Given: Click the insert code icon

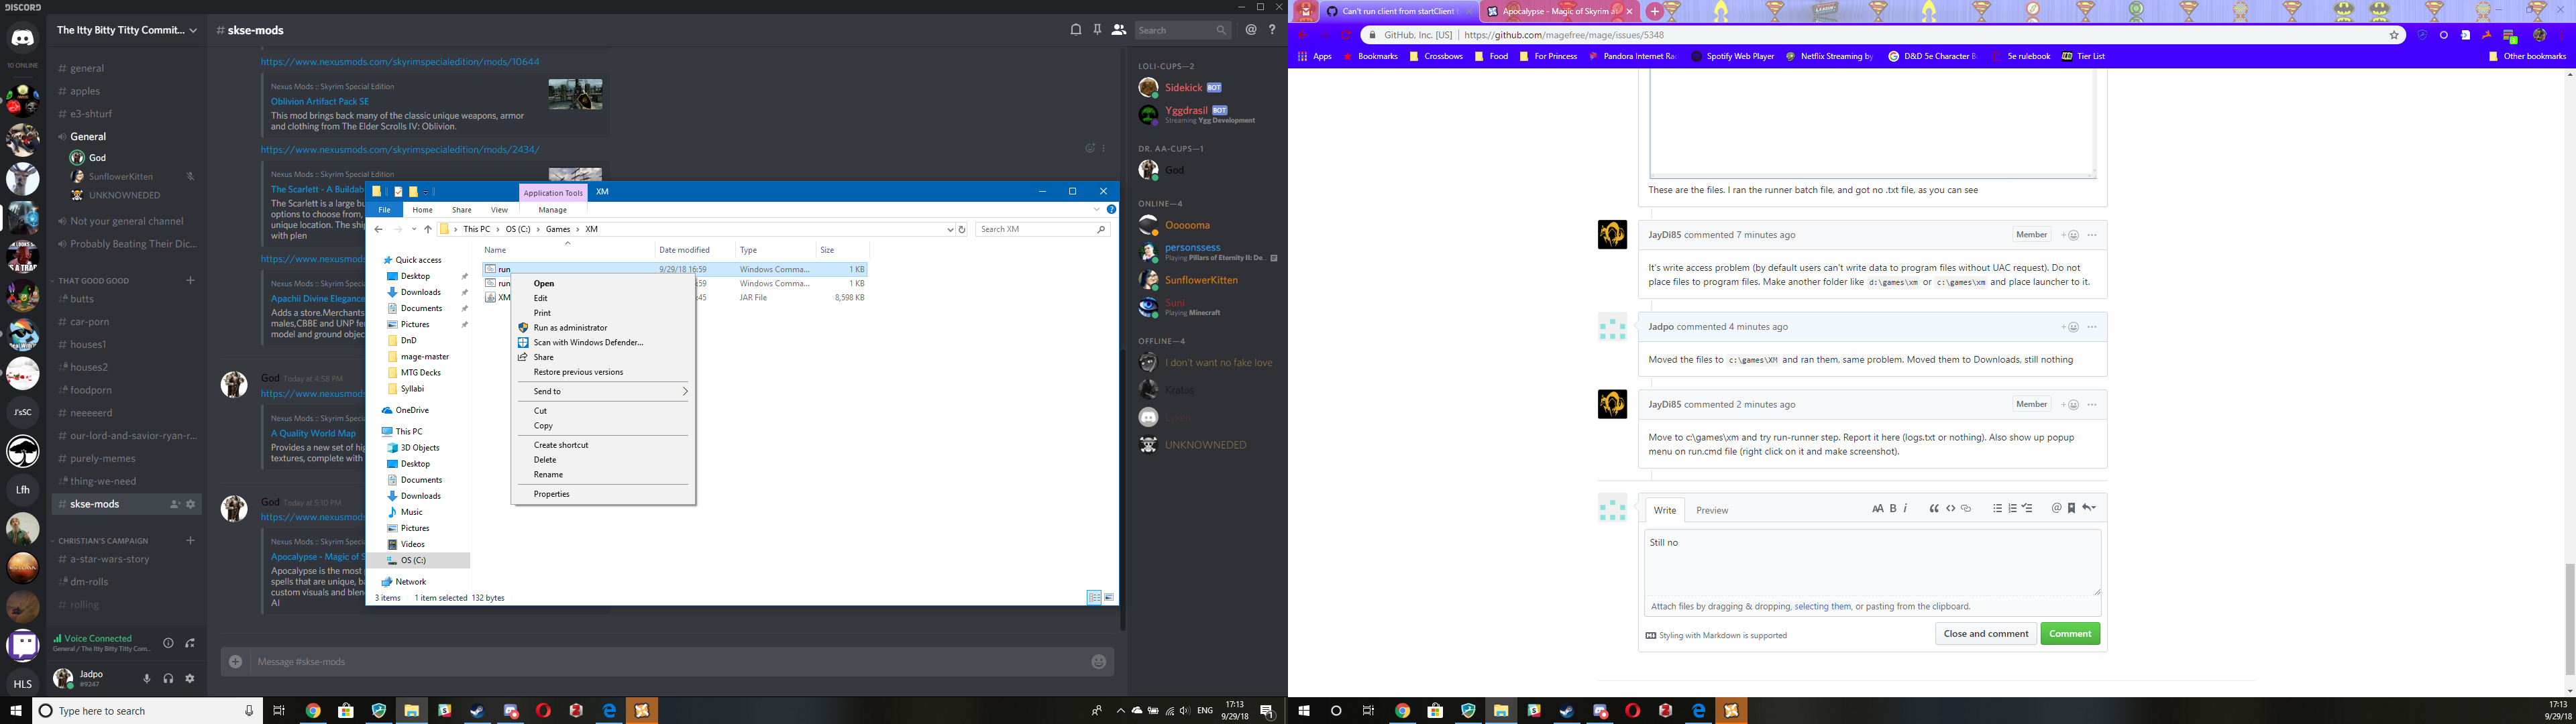Looking at the screenshot, I should (x=1950, y=508).
